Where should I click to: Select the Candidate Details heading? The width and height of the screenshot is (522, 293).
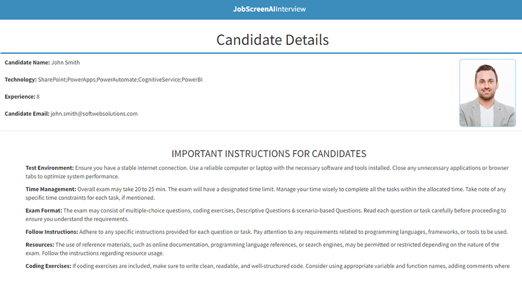272,40
